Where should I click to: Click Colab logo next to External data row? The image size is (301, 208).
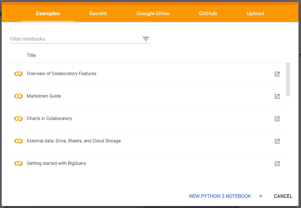(x=18, y=141)
